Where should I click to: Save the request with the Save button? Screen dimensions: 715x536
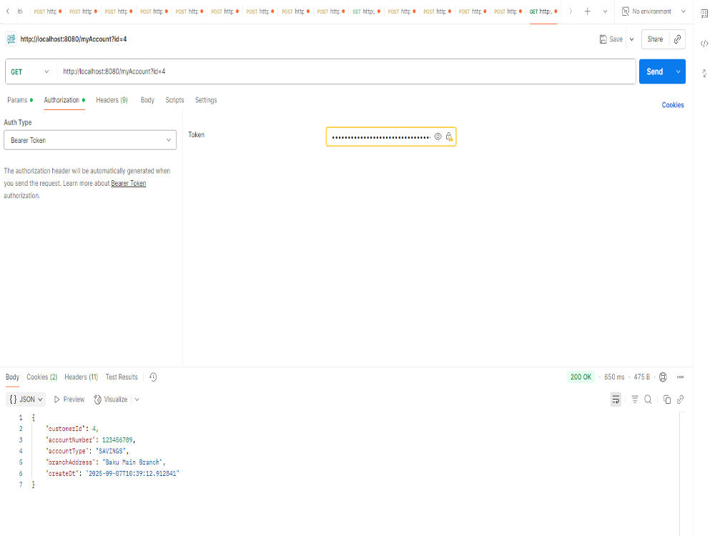pyautogui.click(x=611, y=39)
